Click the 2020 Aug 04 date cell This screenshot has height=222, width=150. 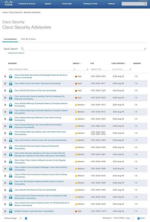point(118,211)
